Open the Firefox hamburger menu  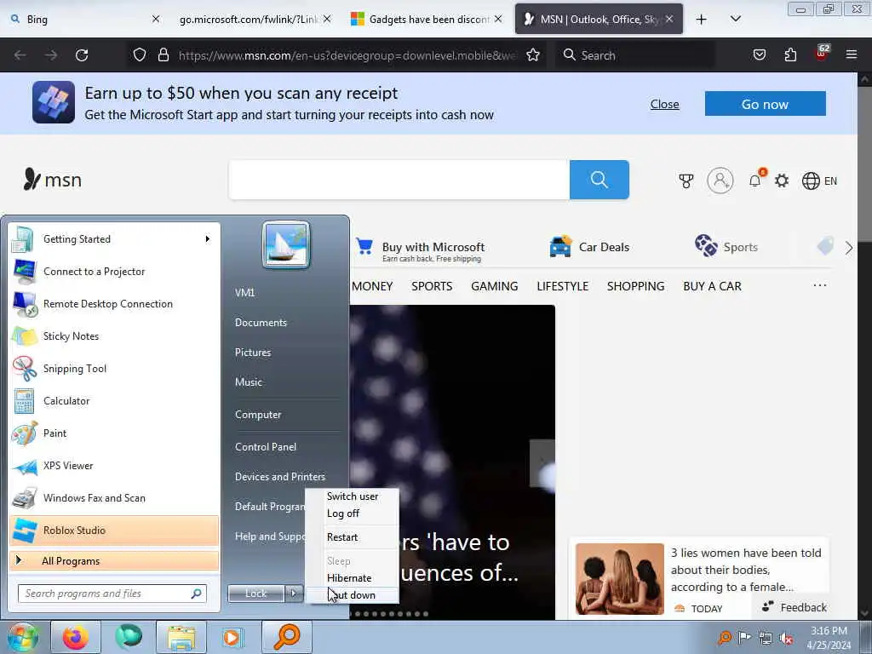point(851,55)
